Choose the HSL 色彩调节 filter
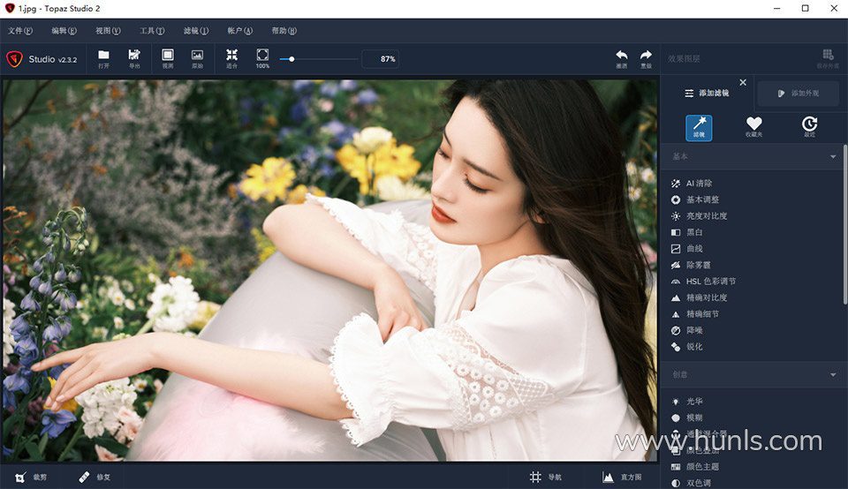Viewport: 848px width, 489px height. (x=710, y=282)
